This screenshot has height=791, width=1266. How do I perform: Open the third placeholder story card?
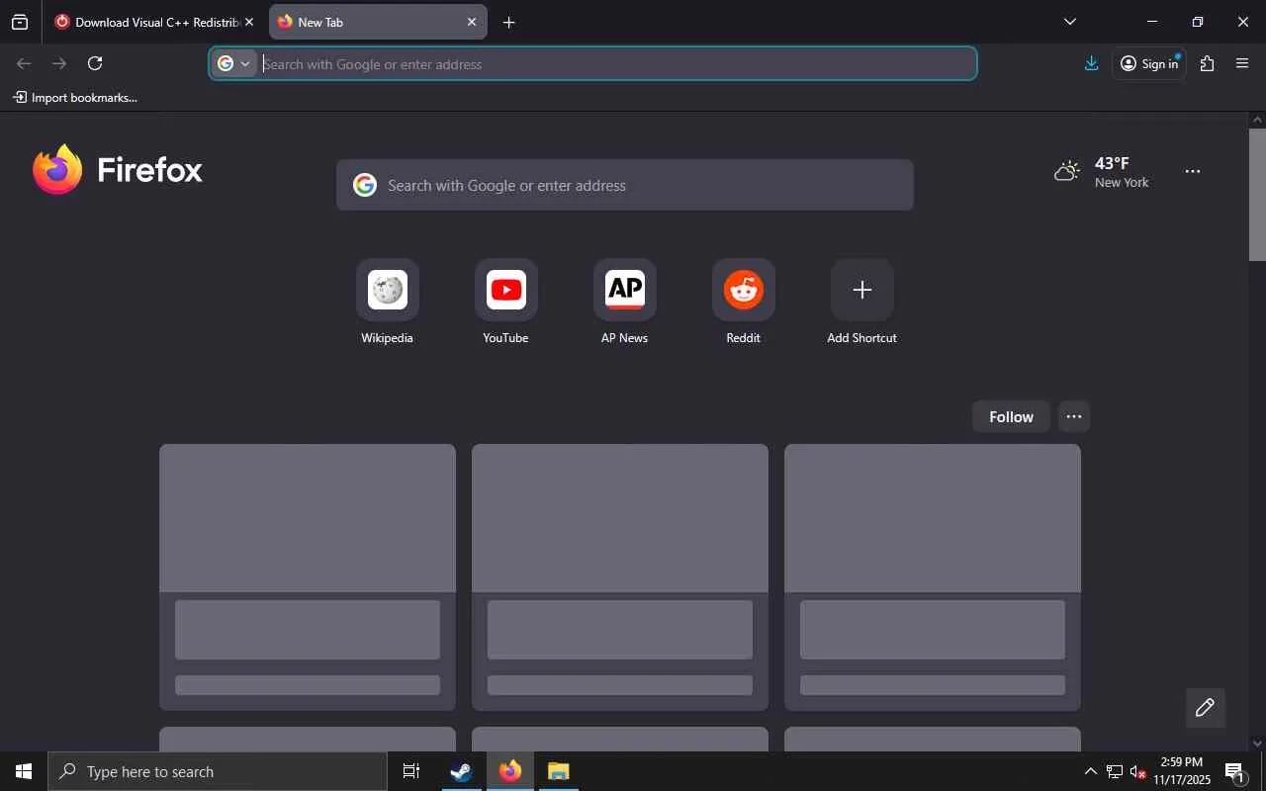[933, 577]
